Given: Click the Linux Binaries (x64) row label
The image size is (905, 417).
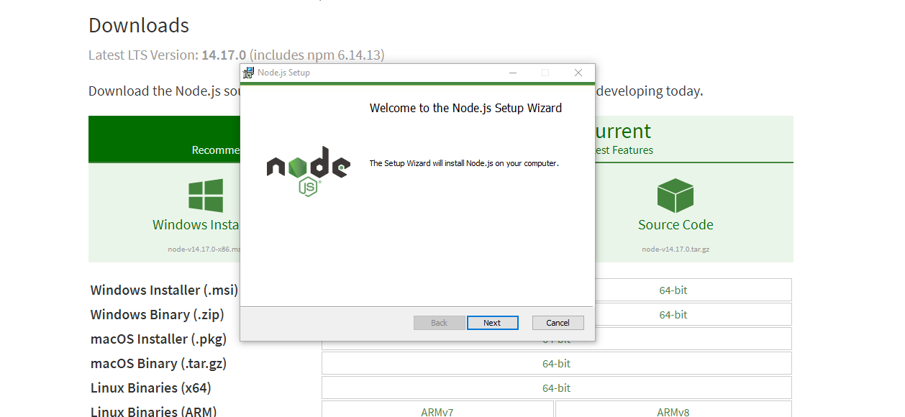Looking at the screenshot, I should click(x=150, y=388).
